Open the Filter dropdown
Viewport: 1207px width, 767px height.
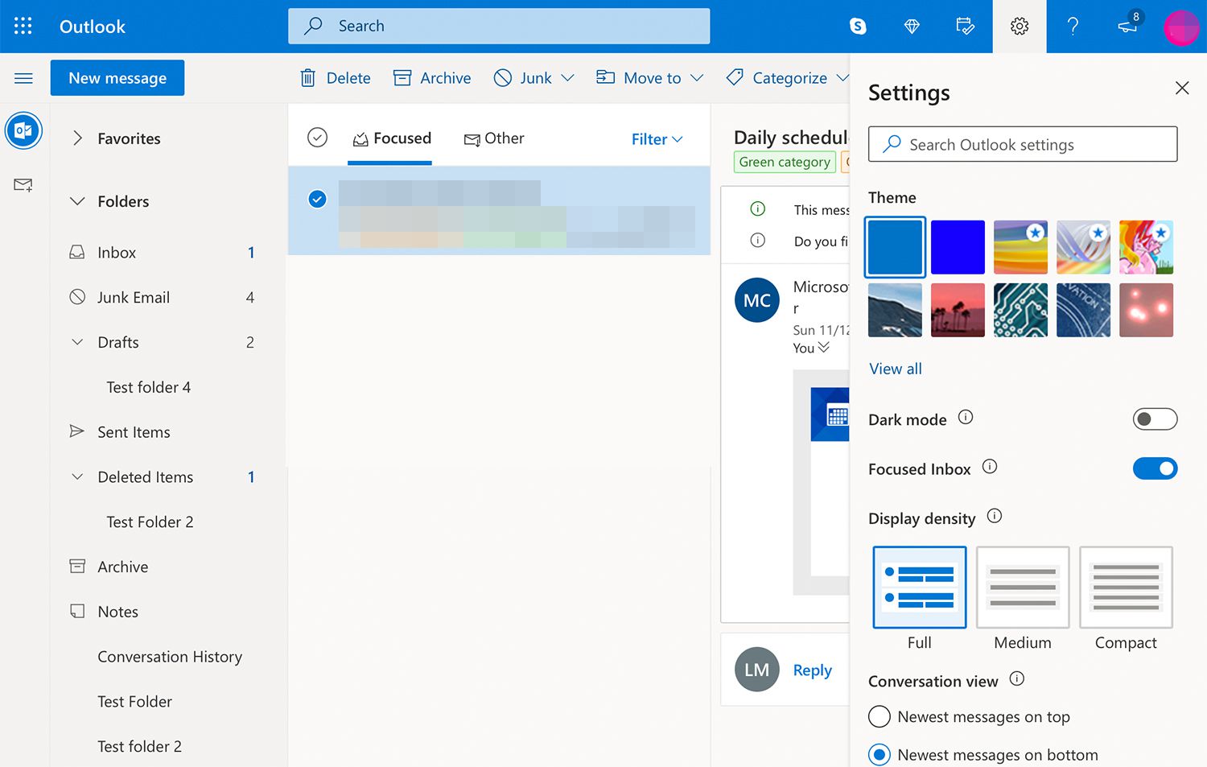(x=657, y=139)
